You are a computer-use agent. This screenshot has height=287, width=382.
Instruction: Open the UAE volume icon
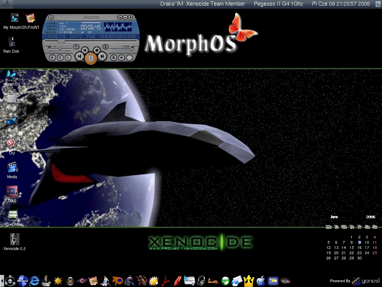(x=12, y=192)
